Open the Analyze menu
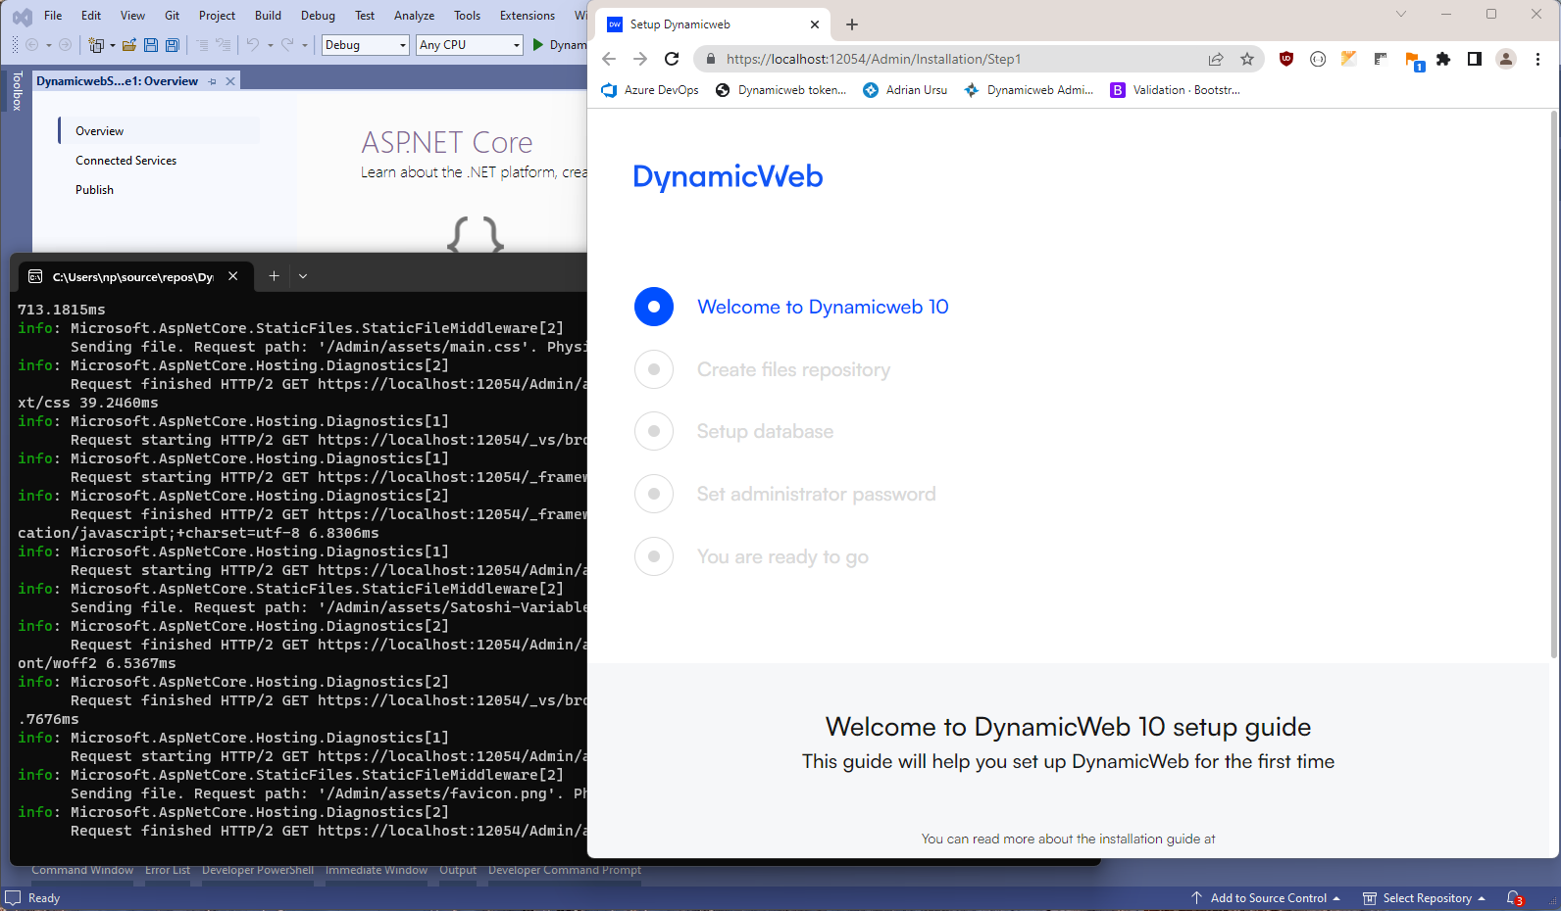This screenshot has width=1561, height=911. 414,16
